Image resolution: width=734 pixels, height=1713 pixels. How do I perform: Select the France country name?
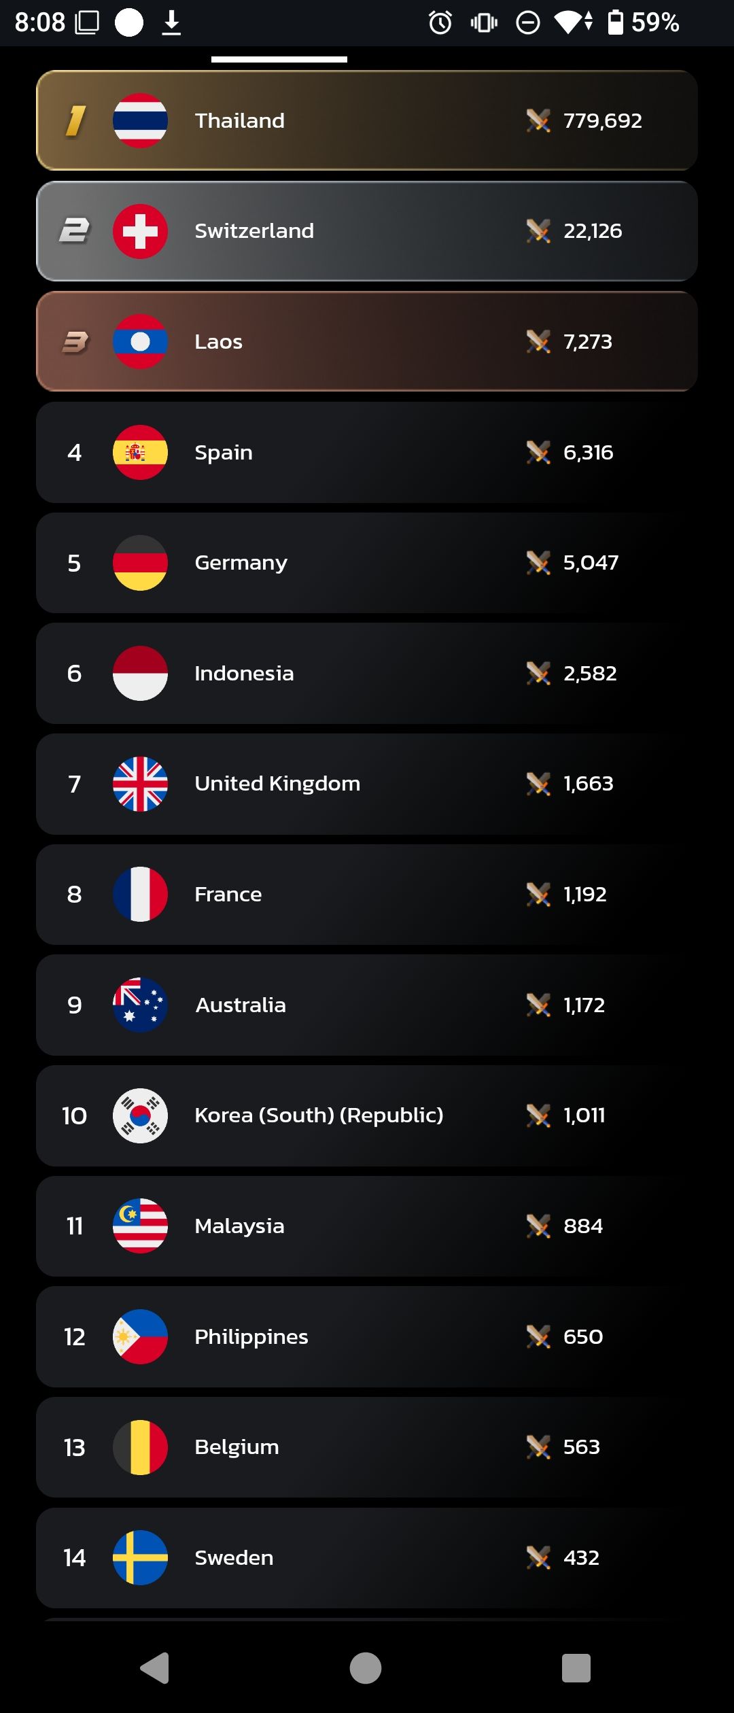point(228,895)
